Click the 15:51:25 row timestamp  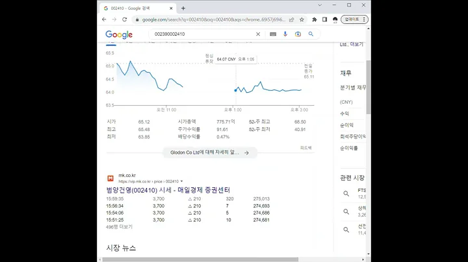point(114,220)
